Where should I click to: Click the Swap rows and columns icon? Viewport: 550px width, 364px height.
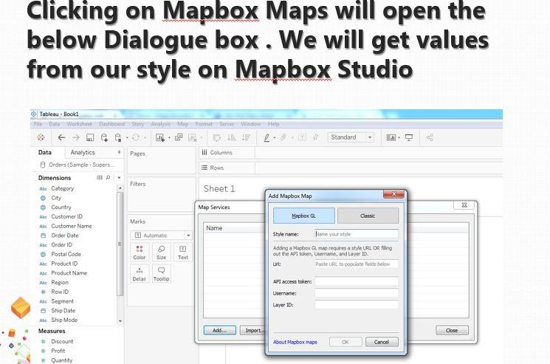[x=217, y=137]
